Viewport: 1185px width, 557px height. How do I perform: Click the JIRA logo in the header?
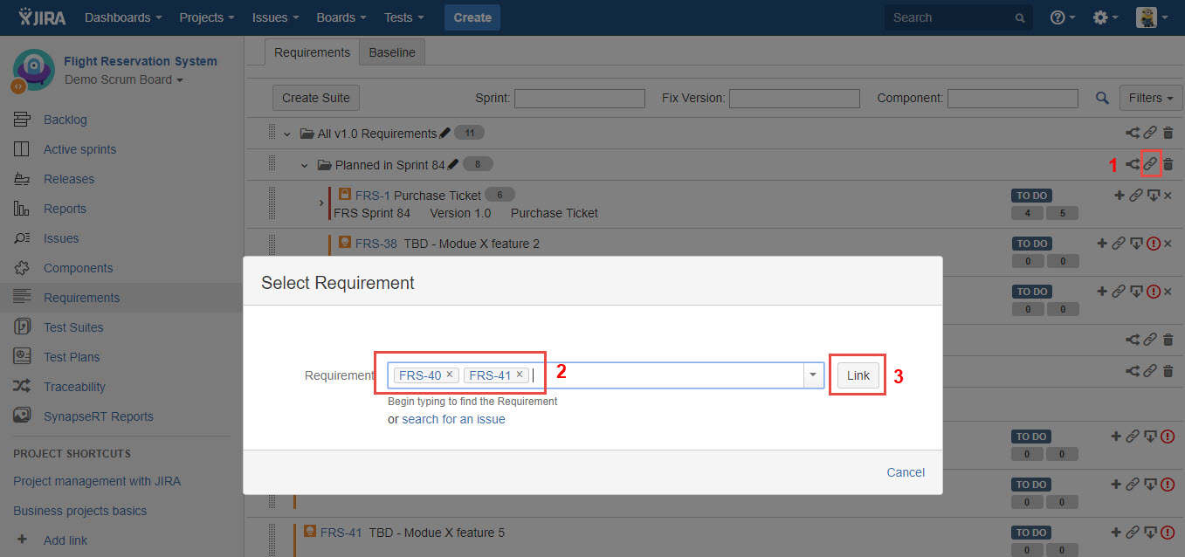[x=43, y=17]
